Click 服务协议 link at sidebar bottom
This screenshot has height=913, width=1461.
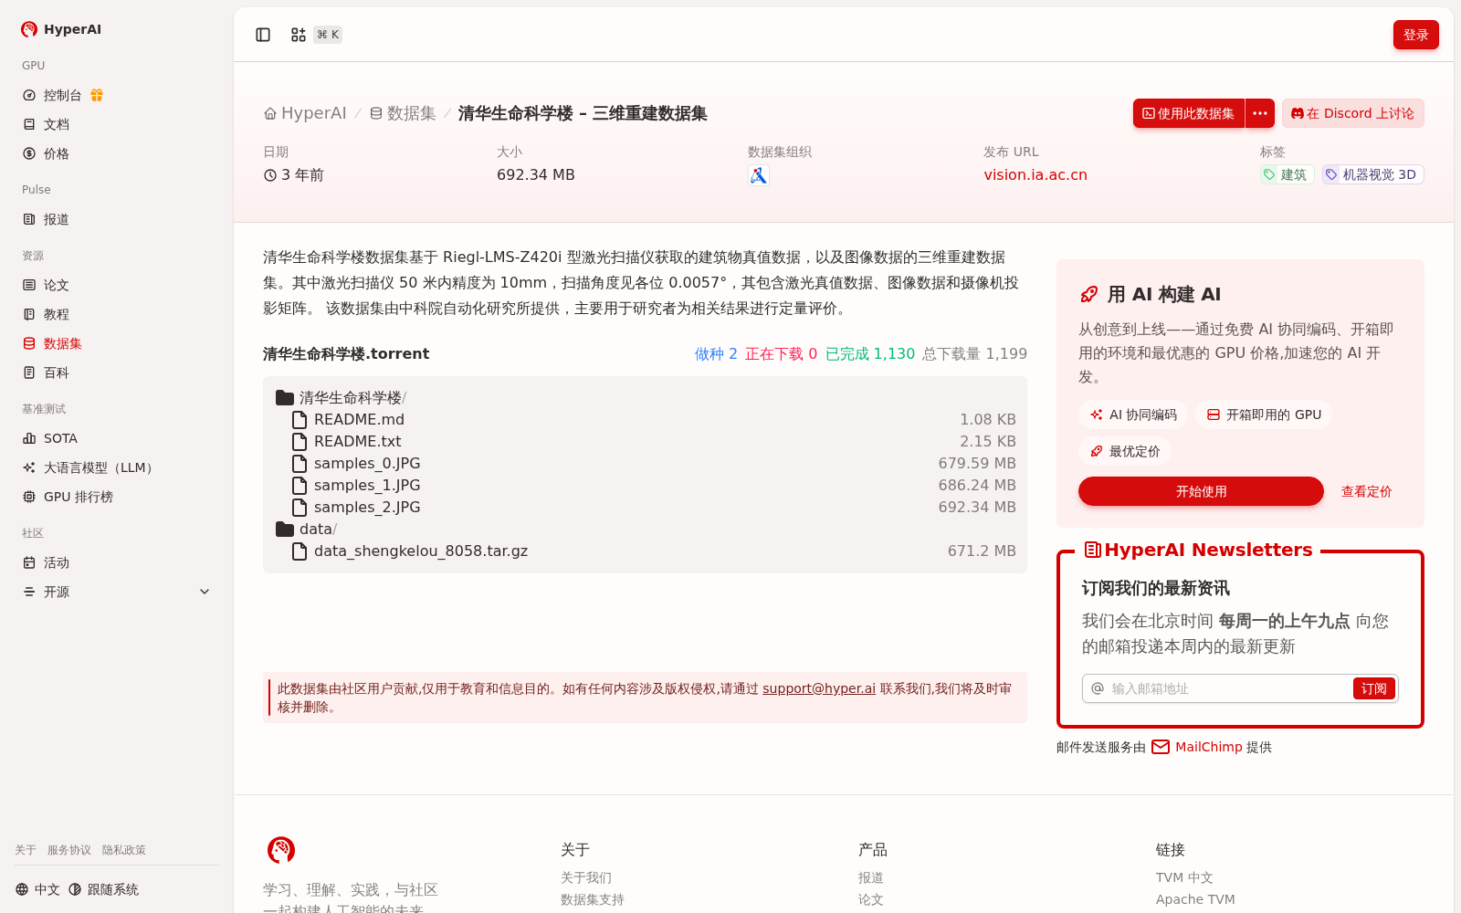tap(69, 850)
